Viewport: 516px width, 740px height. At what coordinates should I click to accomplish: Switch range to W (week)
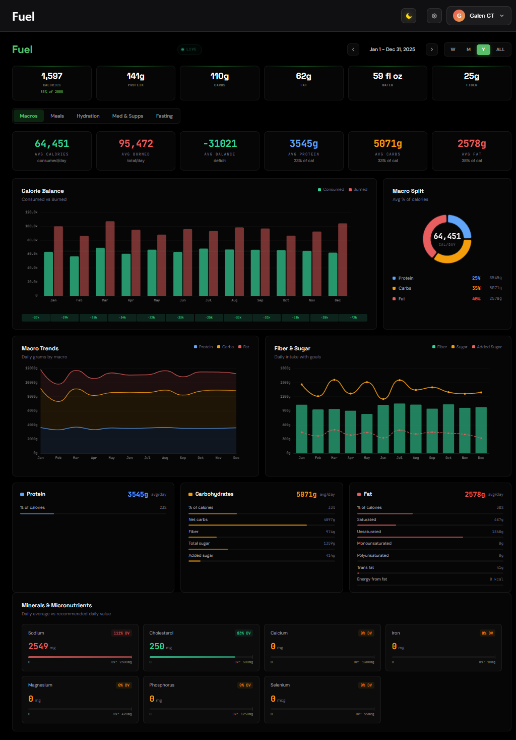click(453, 49)
